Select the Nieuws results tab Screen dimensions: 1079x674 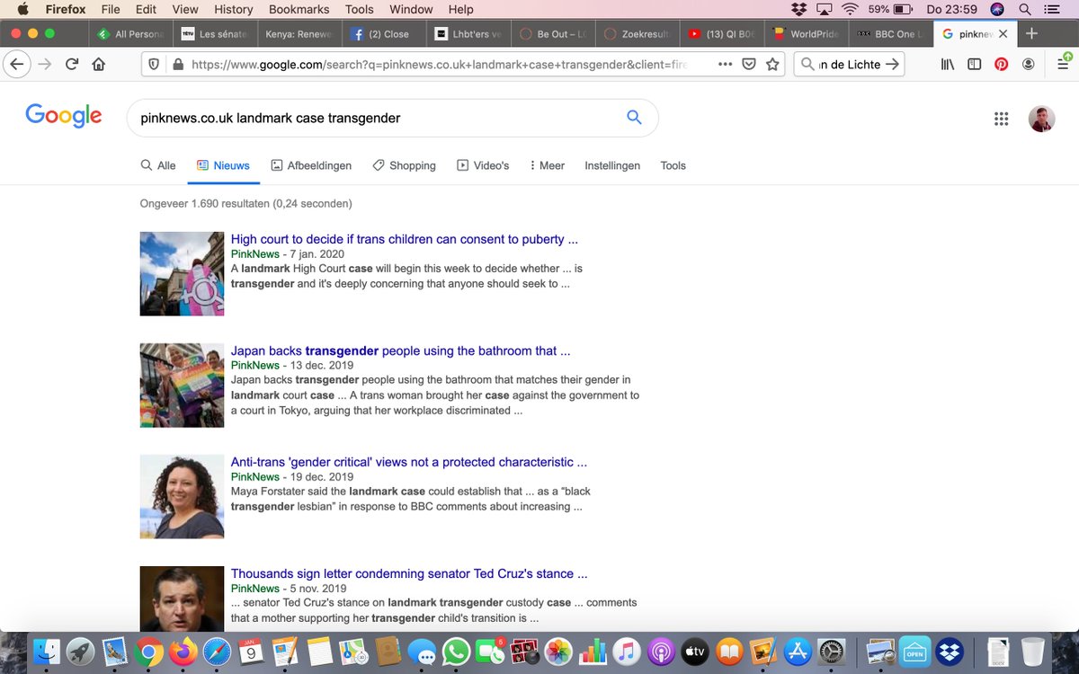[223, 165]
